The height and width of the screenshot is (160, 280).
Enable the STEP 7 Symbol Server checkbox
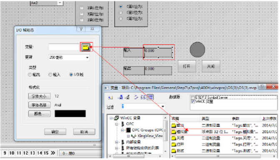tap(192, 97)
